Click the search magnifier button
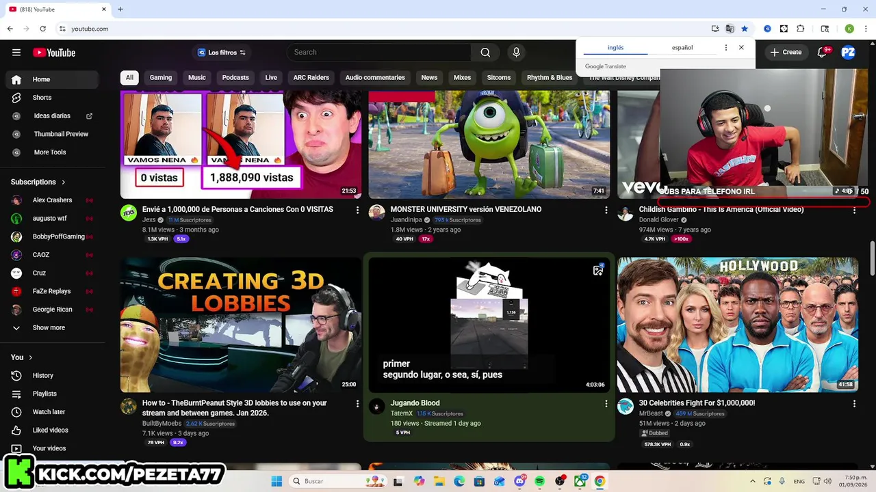Image resolution: width=876 pixels, height=492 pixels. click(485, 53)
